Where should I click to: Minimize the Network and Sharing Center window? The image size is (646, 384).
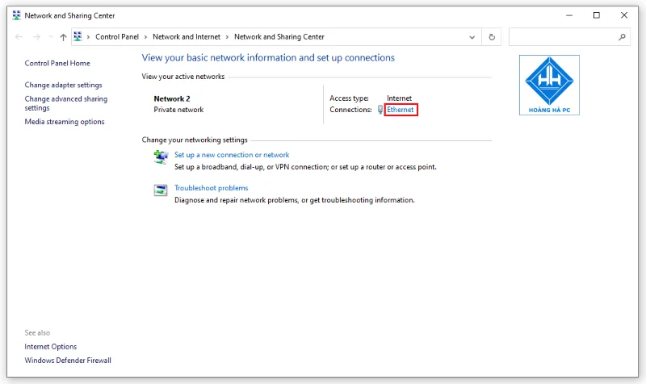(569, 15)
